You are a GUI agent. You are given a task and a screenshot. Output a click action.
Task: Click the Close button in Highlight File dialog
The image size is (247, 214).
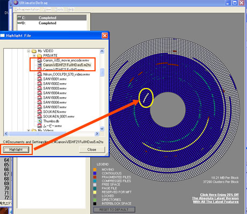pos(92,150)
